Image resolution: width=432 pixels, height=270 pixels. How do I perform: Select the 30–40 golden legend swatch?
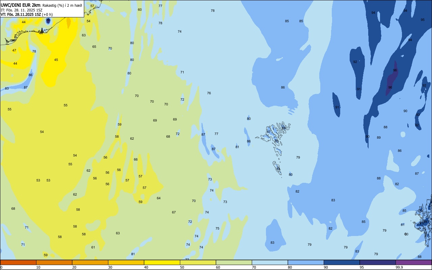tap(126, 262)
